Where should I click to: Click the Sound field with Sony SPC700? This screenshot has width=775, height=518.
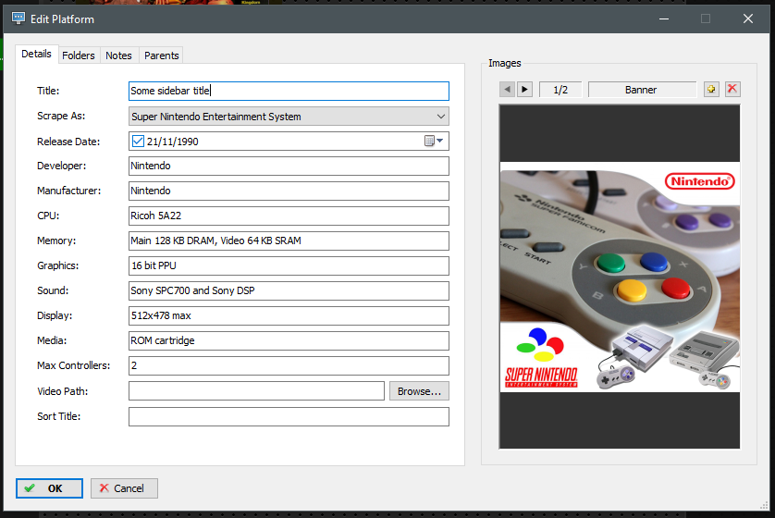tap(289, 290)
